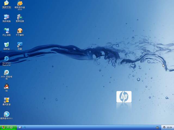Launch 酷我音乐盒 2010 from the desktop

(x=20, y=3)
